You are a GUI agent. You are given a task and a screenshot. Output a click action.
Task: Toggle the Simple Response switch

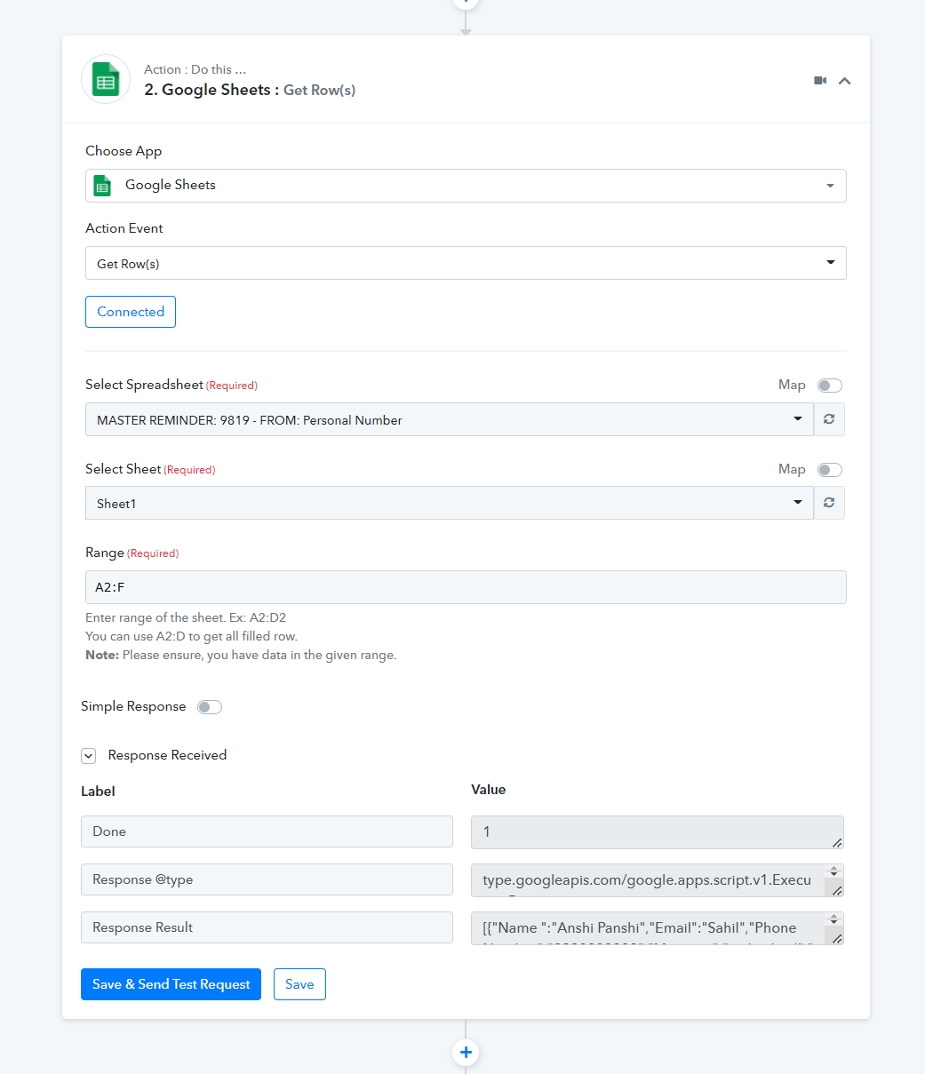coord(210,707)
